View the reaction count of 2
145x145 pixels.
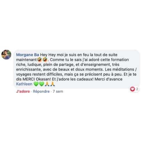pos(137,89)
